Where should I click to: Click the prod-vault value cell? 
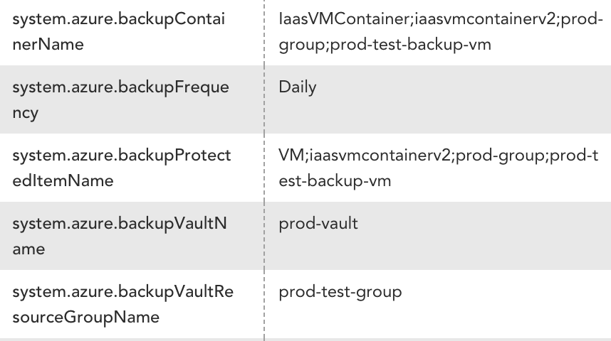tap(318, 224)
